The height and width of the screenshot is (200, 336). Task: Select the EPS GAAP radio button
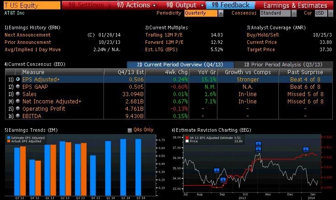(x=18, y=86)
